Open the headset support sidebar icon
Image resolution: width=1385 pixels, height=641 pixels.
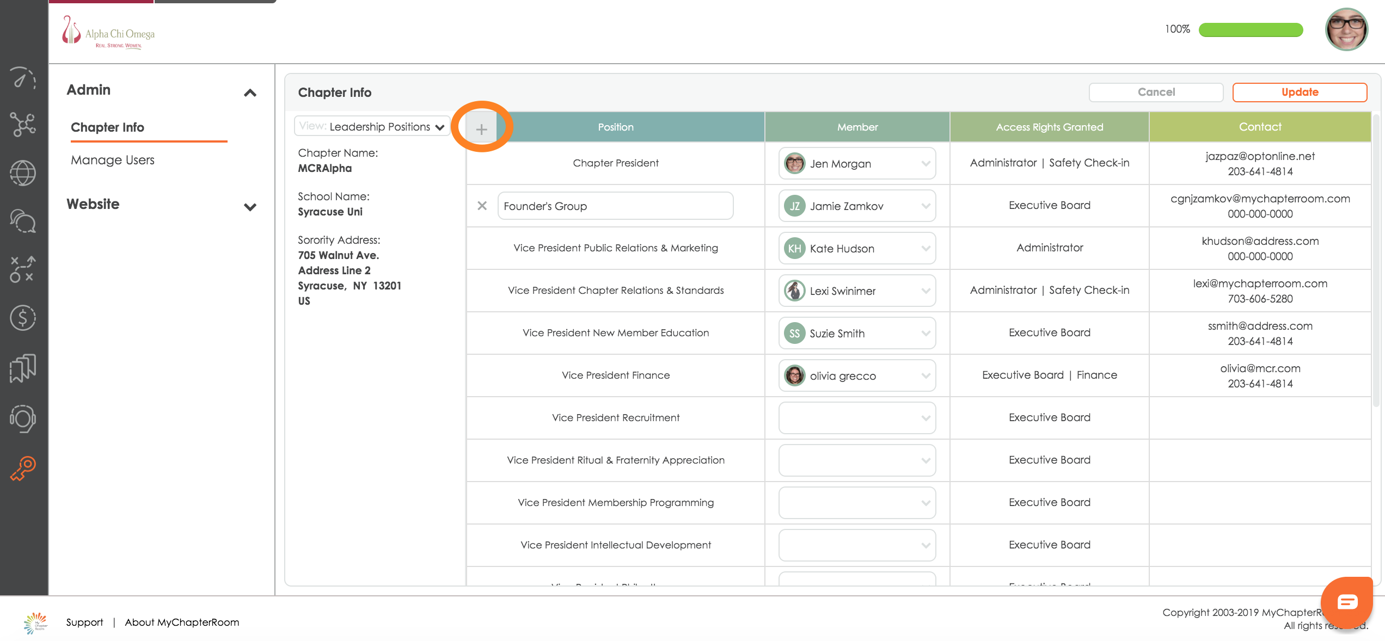click(23, 418)
